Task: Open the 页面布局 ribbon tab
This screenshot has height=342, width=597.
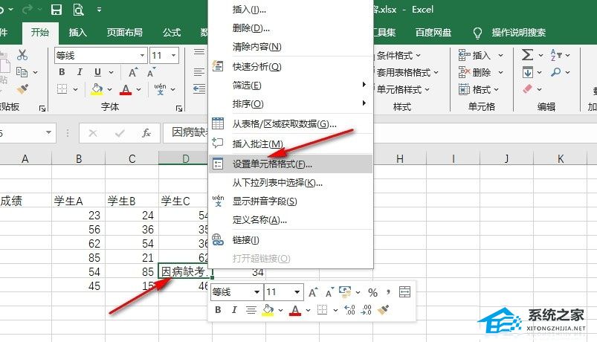Action: [125, 33]
